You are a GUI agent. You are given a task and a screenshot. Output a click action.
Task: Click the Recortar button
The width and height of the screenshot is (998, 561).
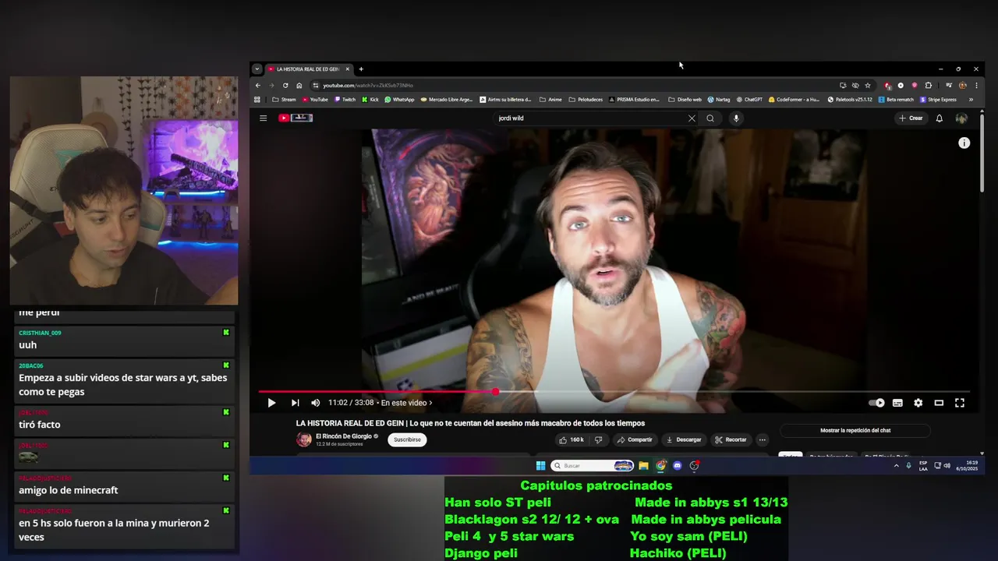[731, 439]
